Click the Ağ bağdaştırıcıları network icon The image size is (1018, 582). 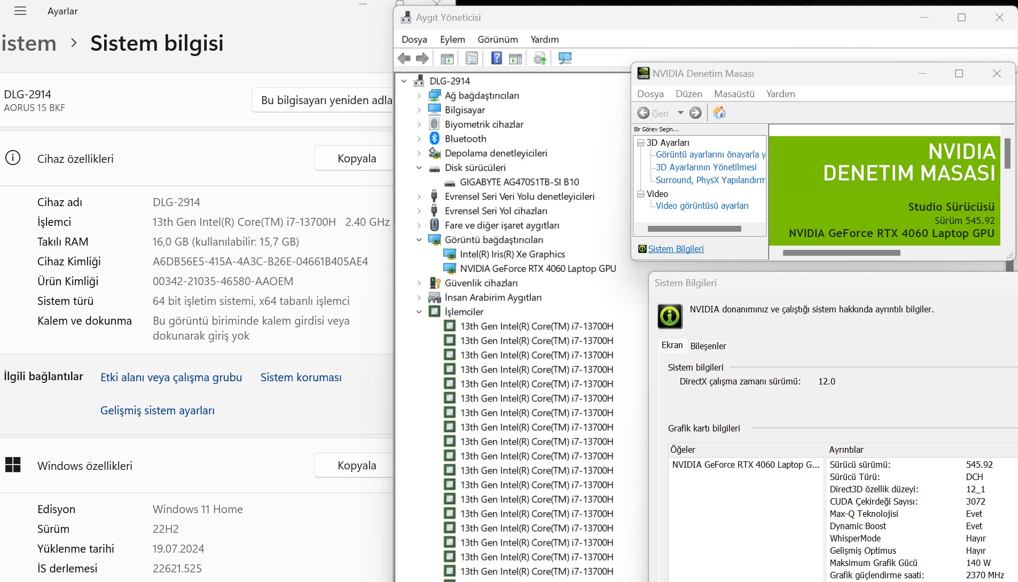click(x=435, y=95)
